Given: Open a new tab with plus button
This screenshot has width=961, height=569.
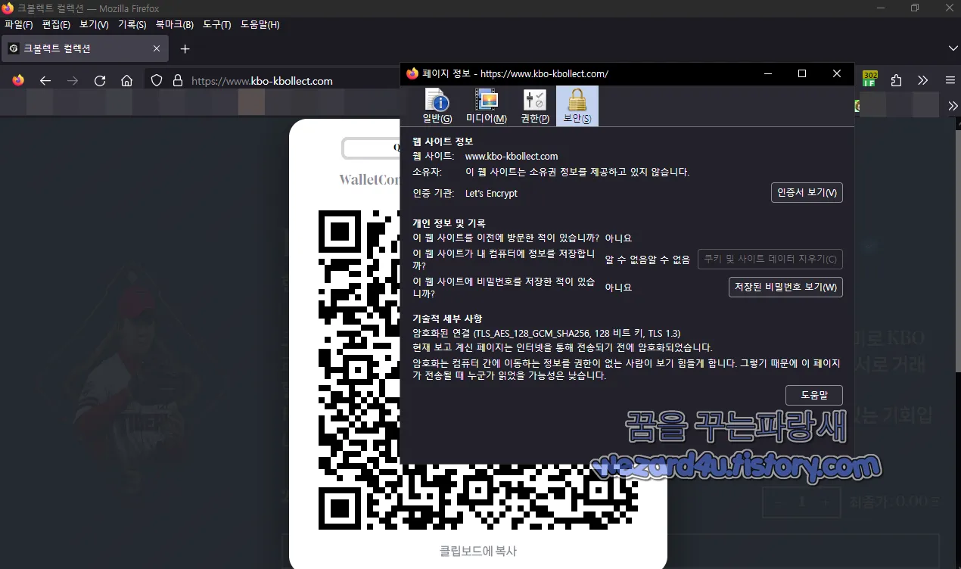Looking at the screenshot, I should [185, 48].
